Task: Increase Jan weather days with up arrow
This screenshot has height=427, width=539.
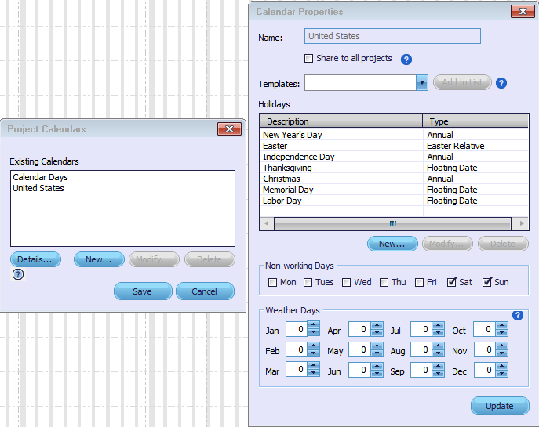Action: (x=314, y=324)
